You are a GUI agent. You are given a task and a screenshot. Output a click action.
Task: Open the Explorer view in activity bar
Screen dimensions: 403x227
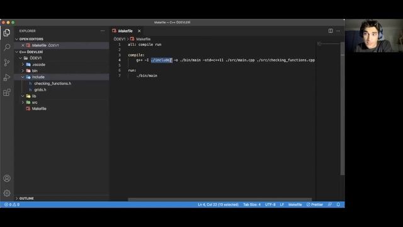tap(7, 33)
